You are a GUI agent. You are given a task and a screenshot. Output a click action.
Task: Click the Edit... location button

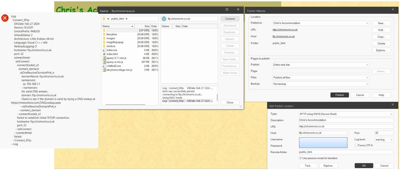pos(381,30)
